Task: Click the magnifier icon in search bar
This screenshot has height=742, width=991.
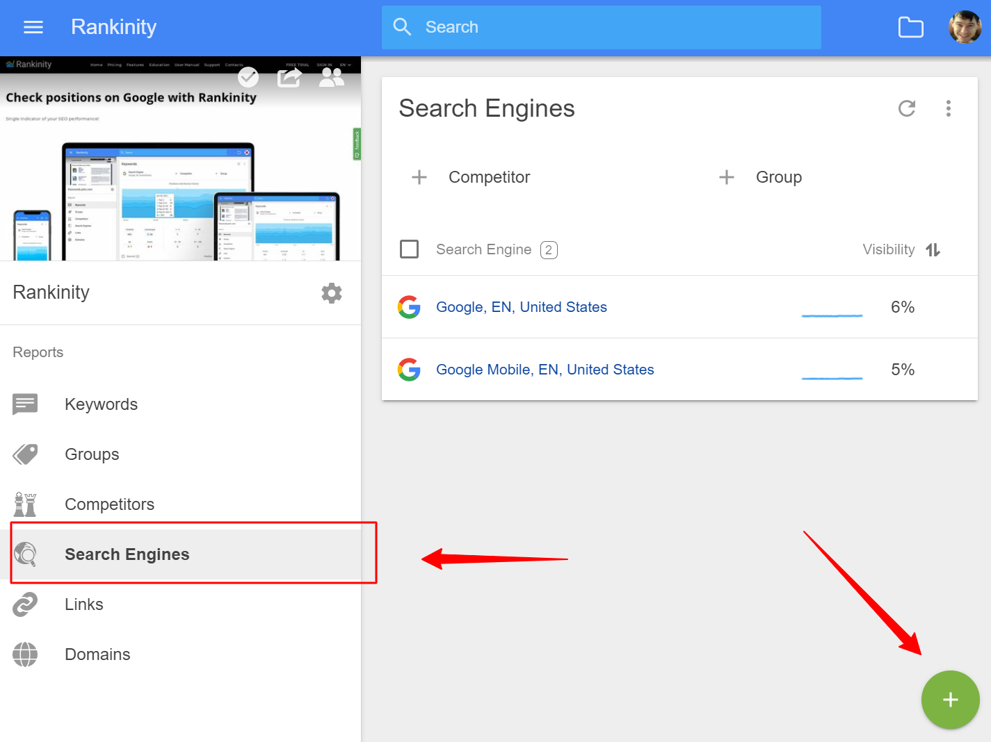Action: tap(402, 27)
